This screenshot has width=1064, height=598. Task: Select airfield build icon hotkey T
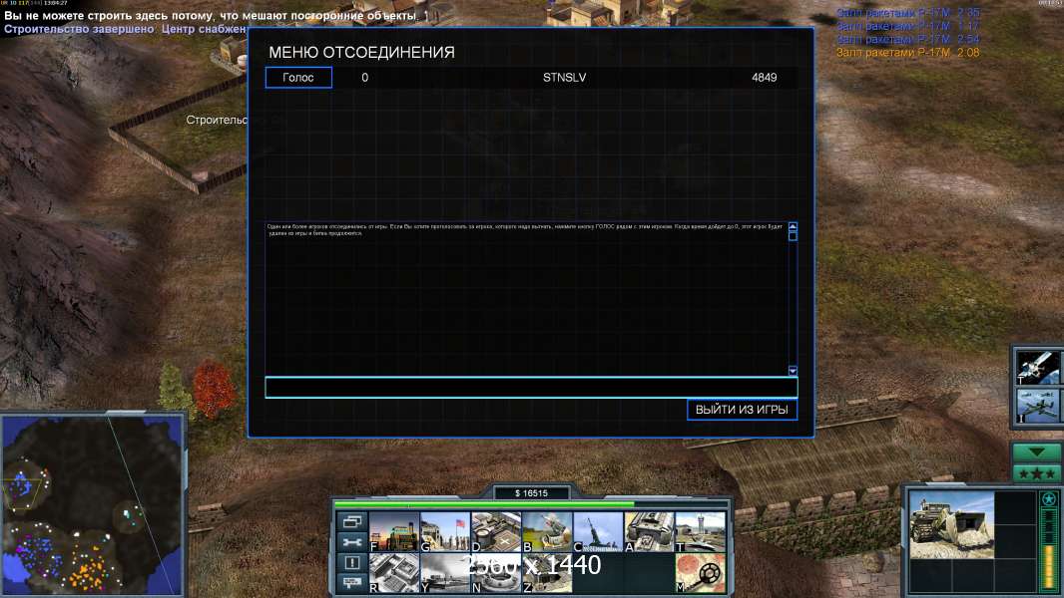pyautogui.click(x=700, y=531)
